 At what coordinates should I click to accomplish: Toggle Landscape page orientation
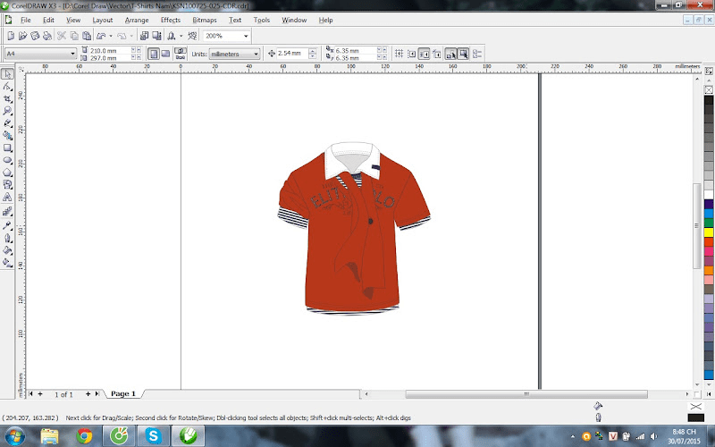[x=165, y=54]
